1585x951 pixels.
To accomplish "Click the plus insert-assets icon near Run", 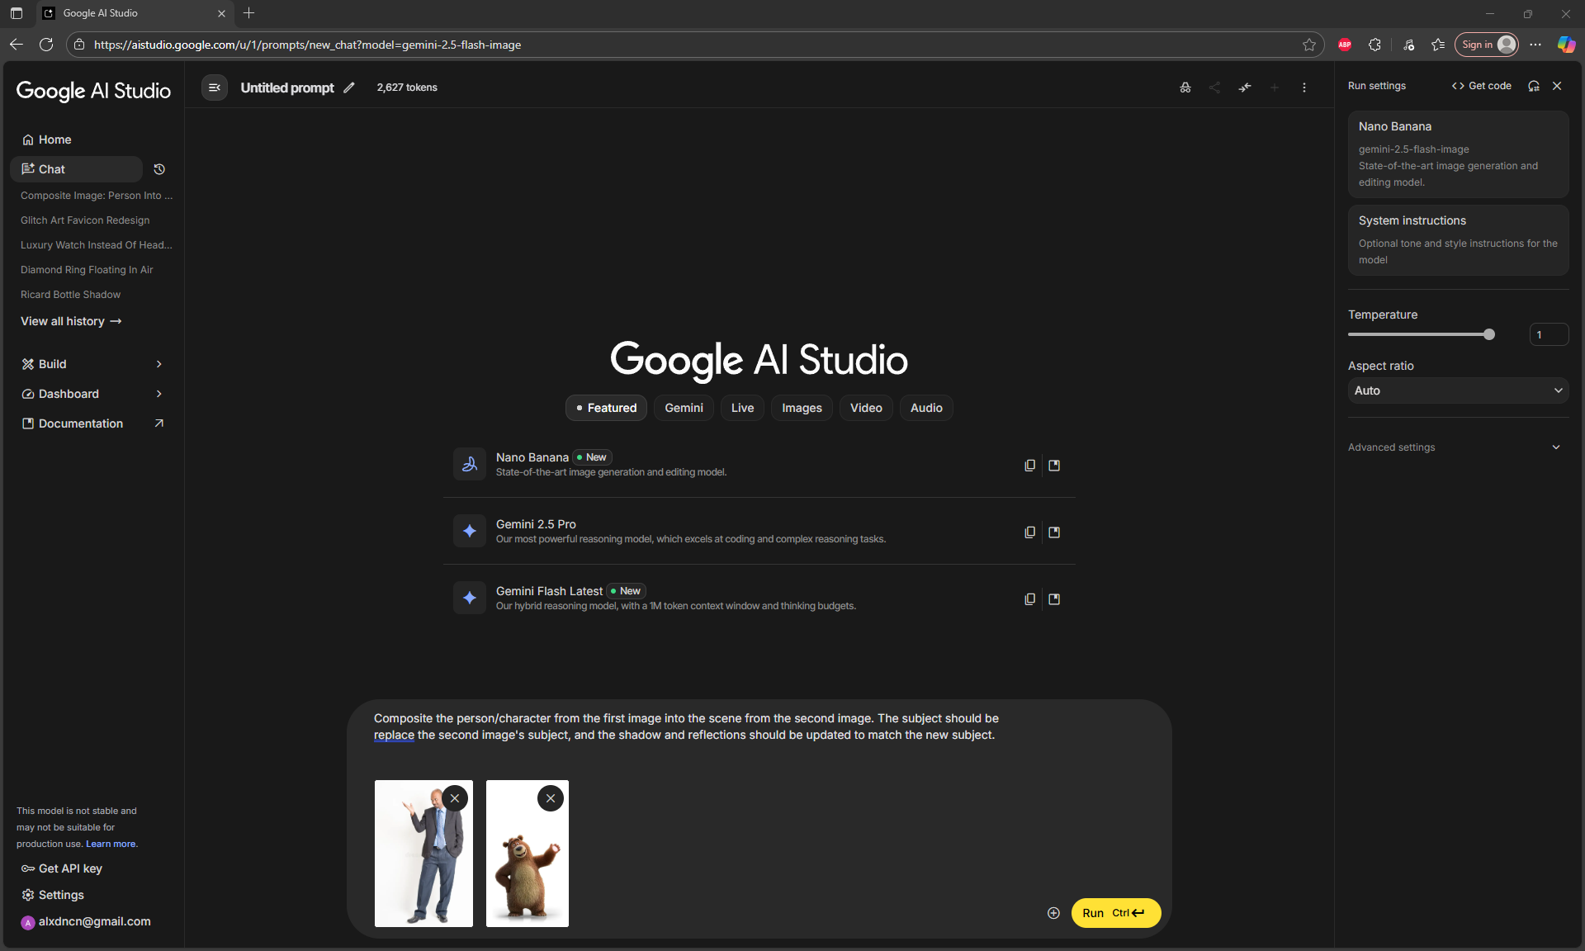I will tap(1053, 913).
